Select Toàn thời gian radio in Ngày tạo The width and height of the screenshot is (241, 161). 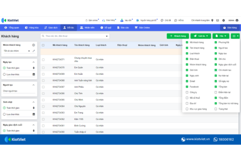tap(4, 68)
